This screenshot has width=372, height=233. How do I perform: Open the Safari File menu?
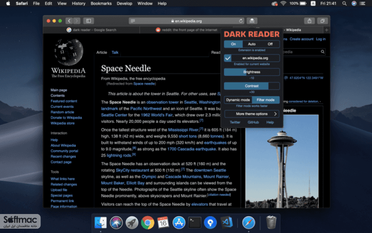point(36,3)
